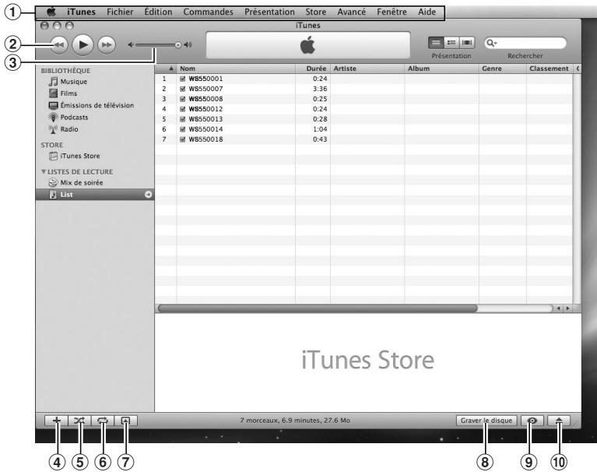Click the Apple logo display panel
Screen dimensions: 597x472
308,45
